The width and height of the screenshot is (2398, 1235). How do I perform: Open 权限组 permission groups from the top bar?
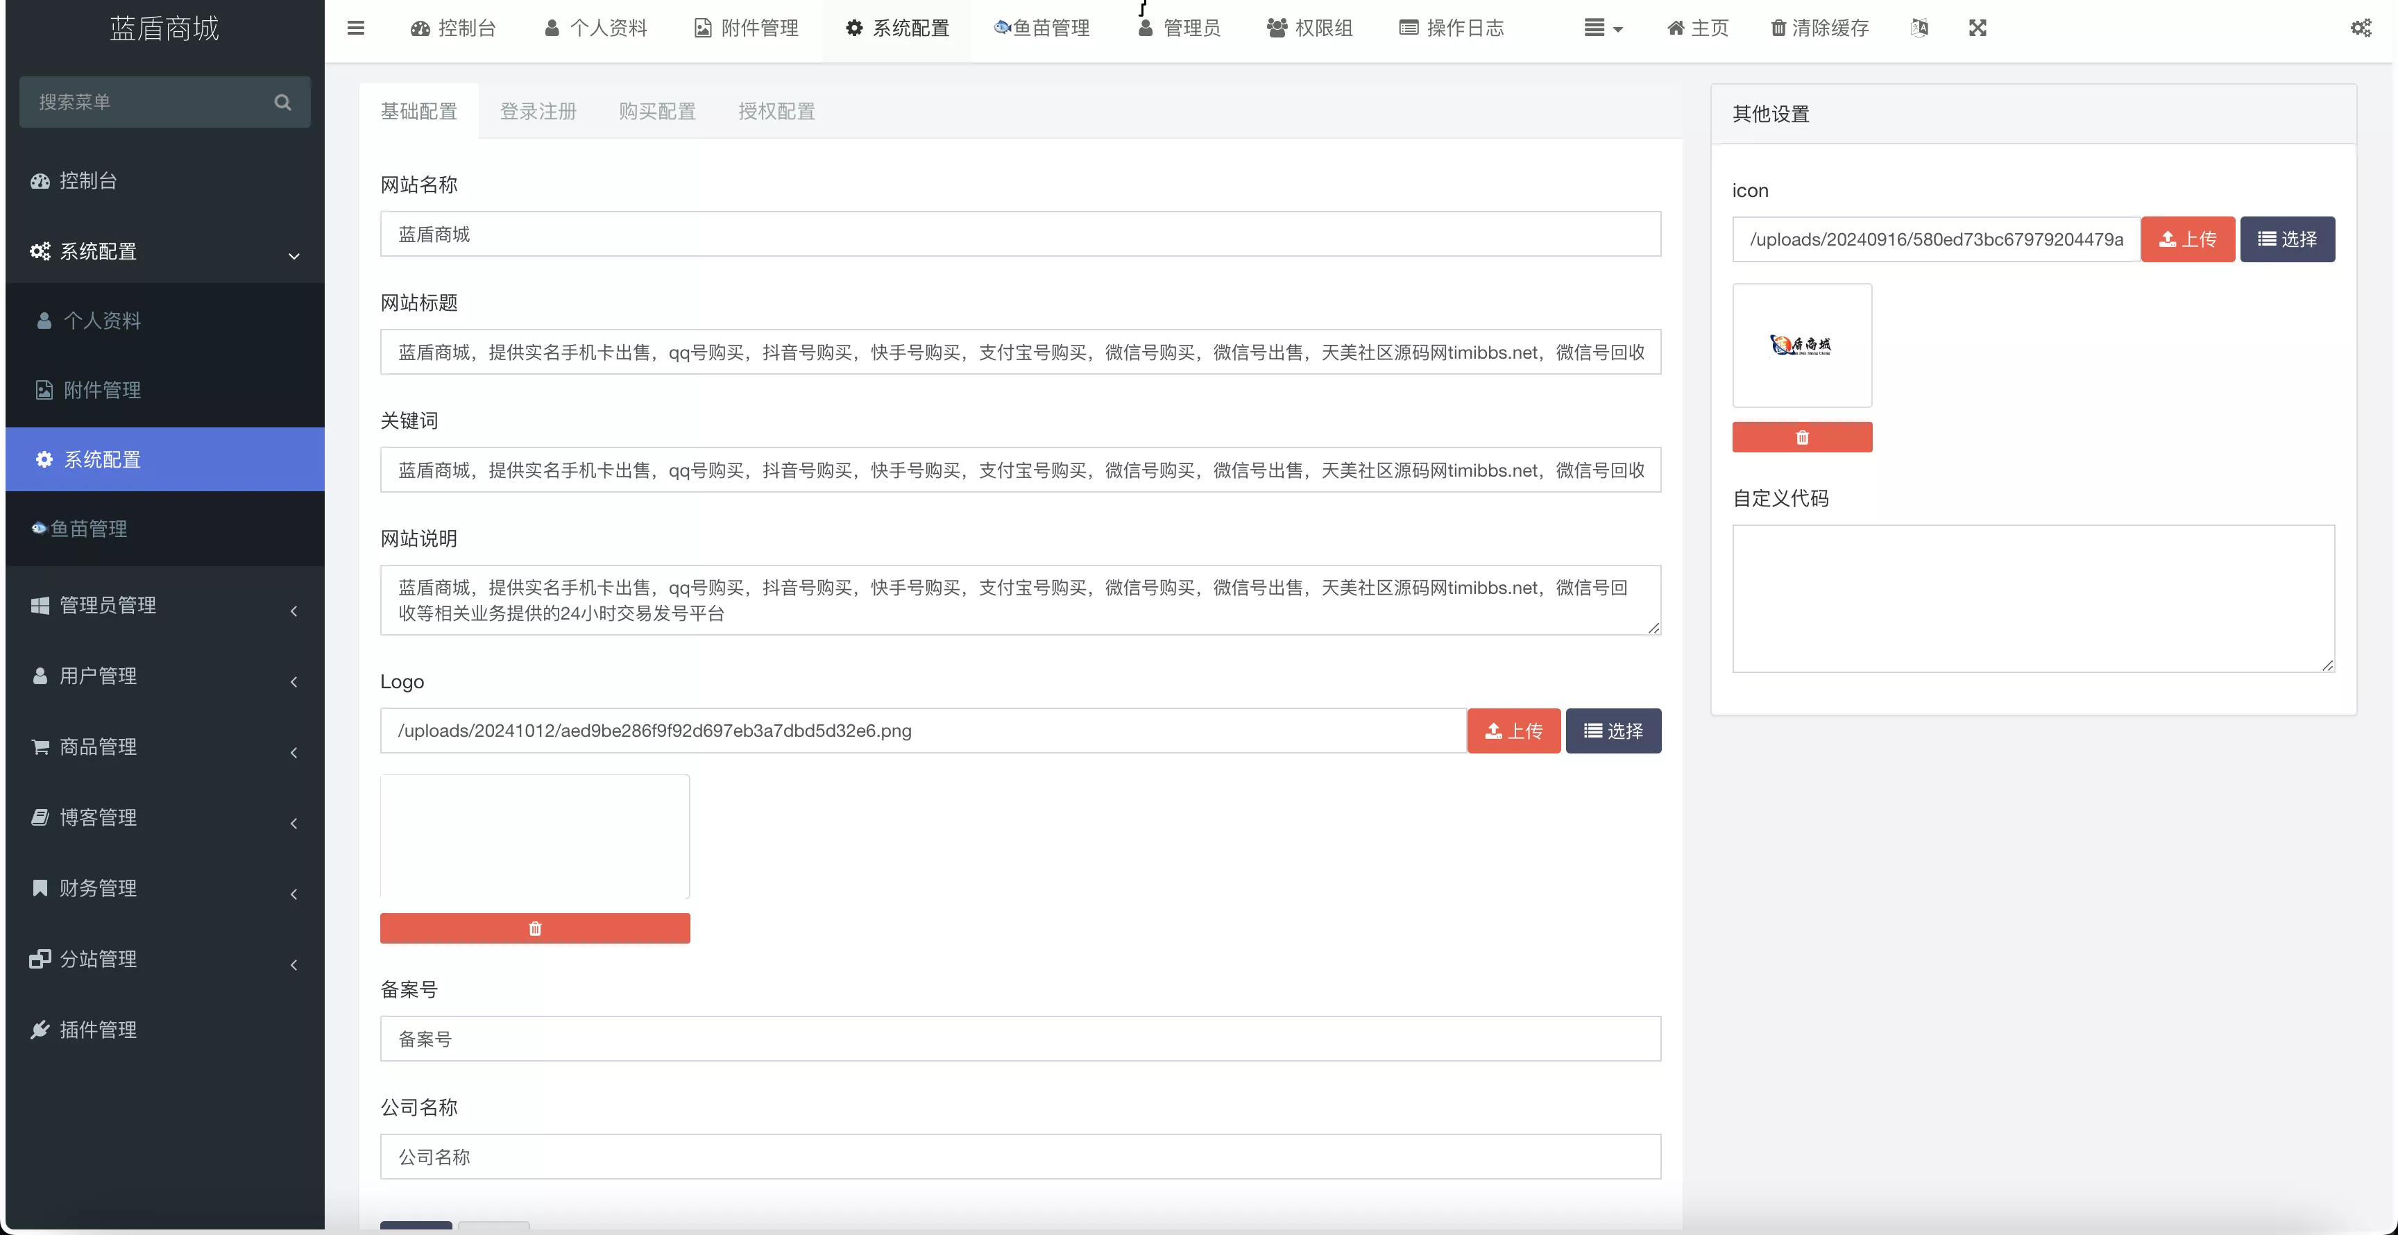tap(1309, 28)
